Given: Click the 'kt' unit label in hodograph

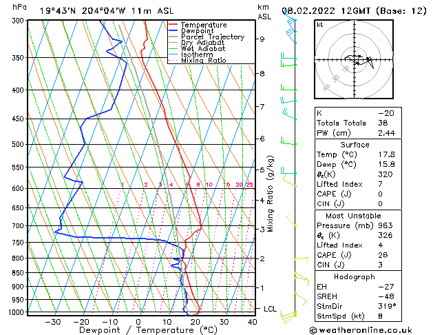Looking at the screenshot, I should pyautogui.click(x=320, y=25).
